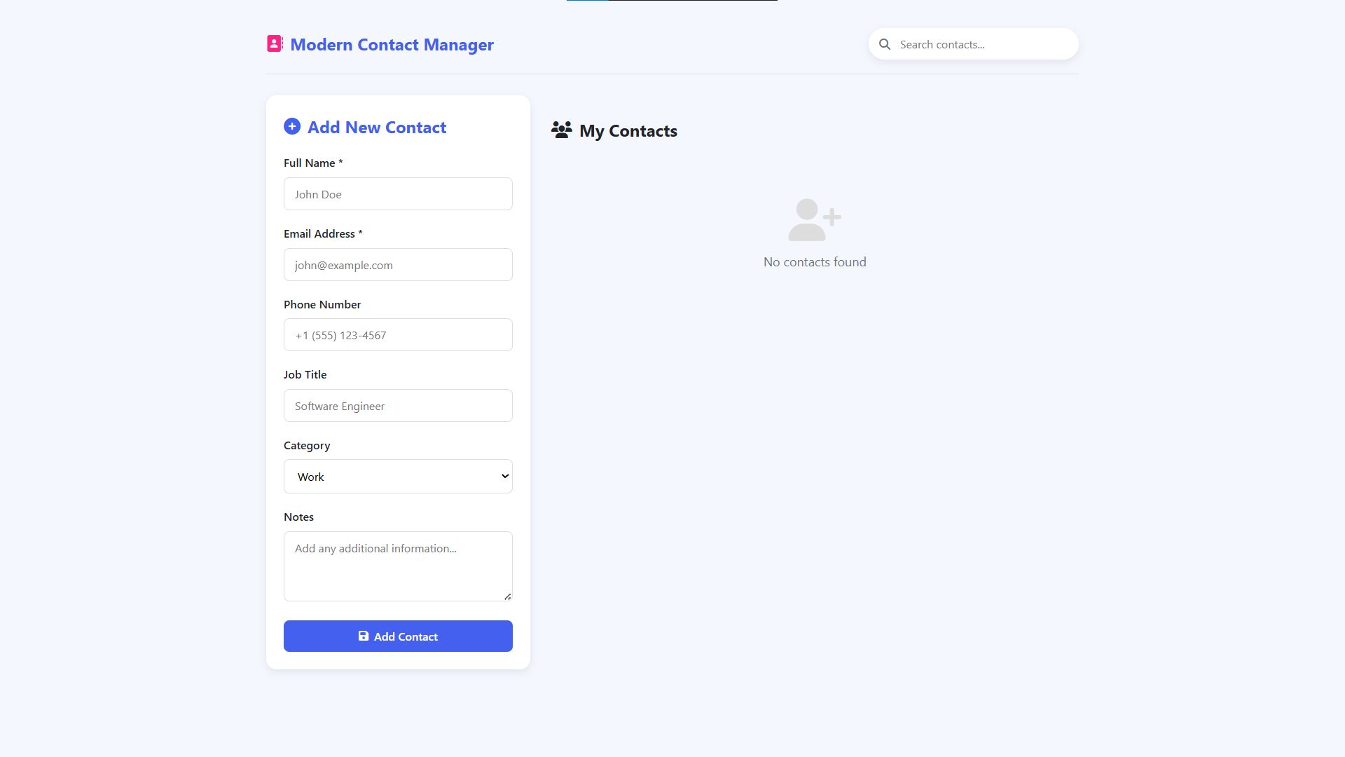
Task: Click the save disk icon on Add Contact button
Action: [364, 636]
